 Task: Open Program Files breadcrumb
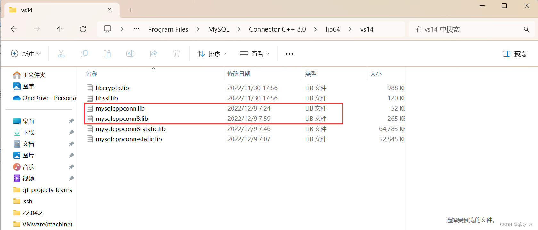coord(168,29)
